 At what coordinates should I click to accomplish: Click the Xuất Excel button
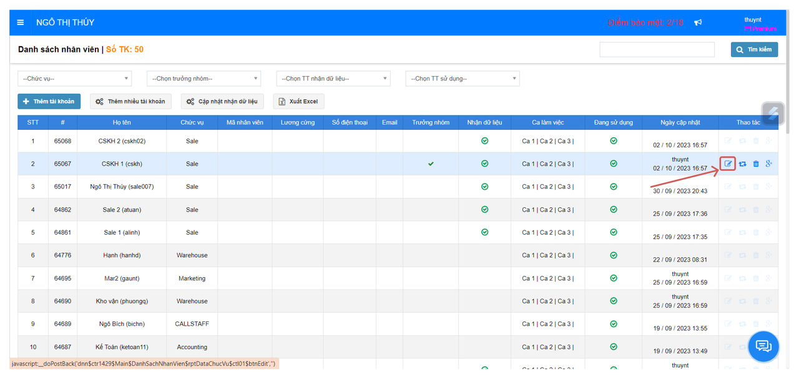(x=298, y=101)
